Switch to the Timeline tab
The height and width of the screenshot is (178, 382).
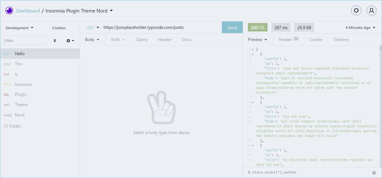coord(341,39)
